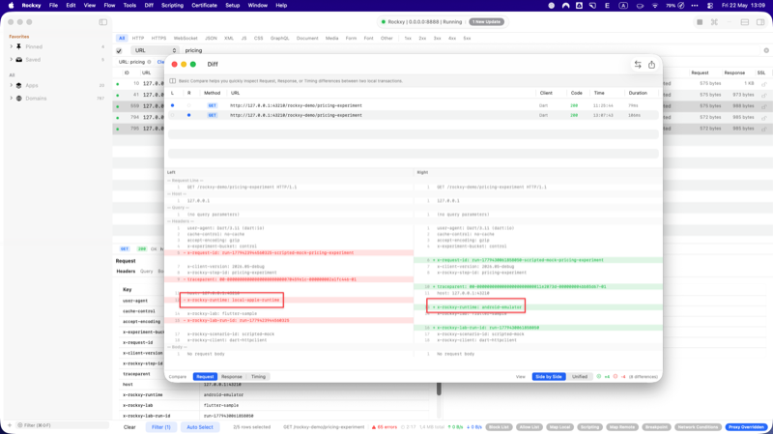Toggle the Breakpoint pill

pyautogui.click(x=656, y=427)
